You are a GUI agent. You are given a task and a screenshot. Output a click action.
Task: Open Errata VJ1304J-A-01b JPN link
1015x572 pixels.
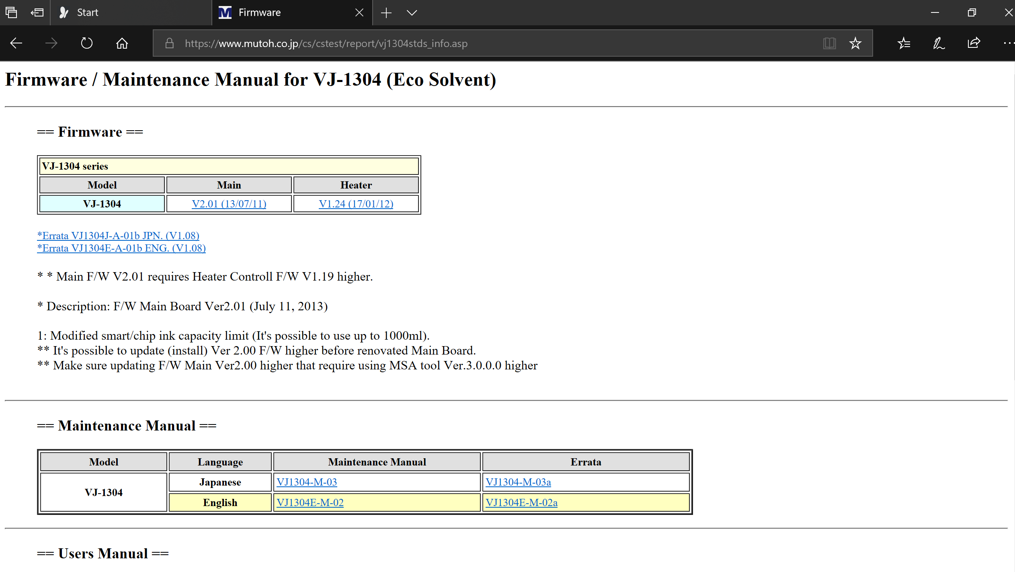pos(118,236)
